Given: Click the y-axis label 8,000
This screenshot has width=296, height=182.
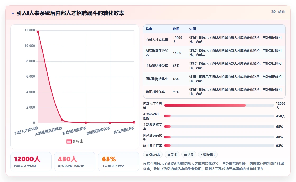Looking at the screenshot, I should coord(31,61).
